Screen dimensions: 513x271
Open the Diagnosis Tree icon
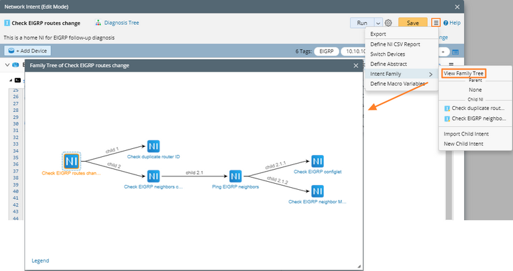coord(98,23)
